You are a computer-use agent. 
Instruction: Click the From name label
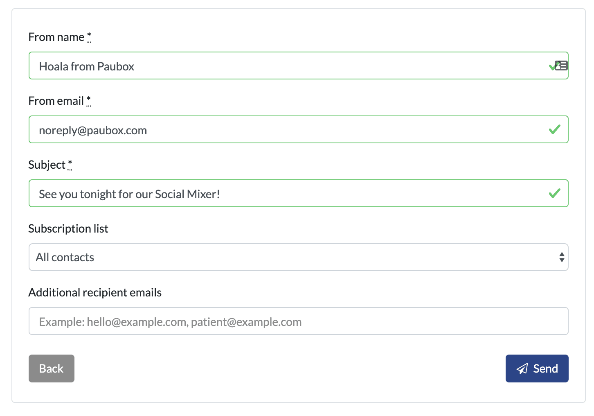[56, 37]
